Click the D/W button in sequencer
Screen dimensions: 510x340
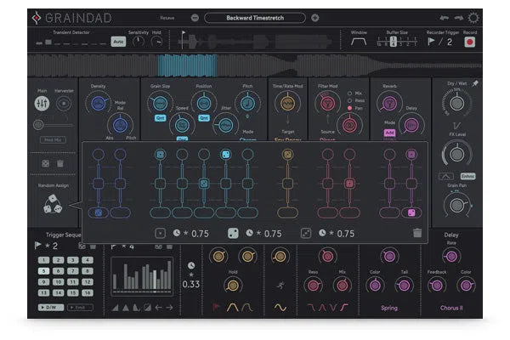click(x=50, y=307)
